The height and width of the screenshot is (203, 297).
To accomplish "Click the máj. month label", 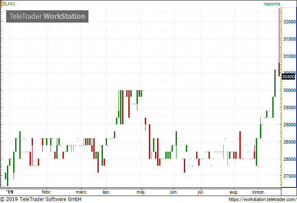I will 141,192.
